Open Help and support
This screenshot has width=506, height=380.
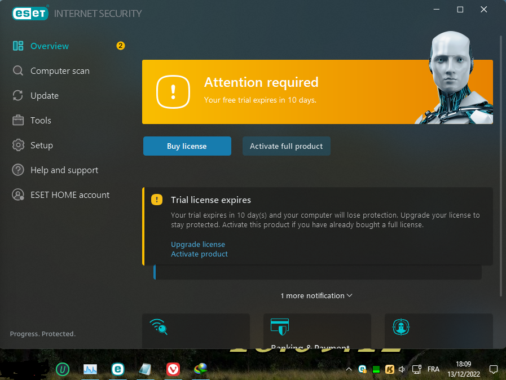click(x=64, y=170)
